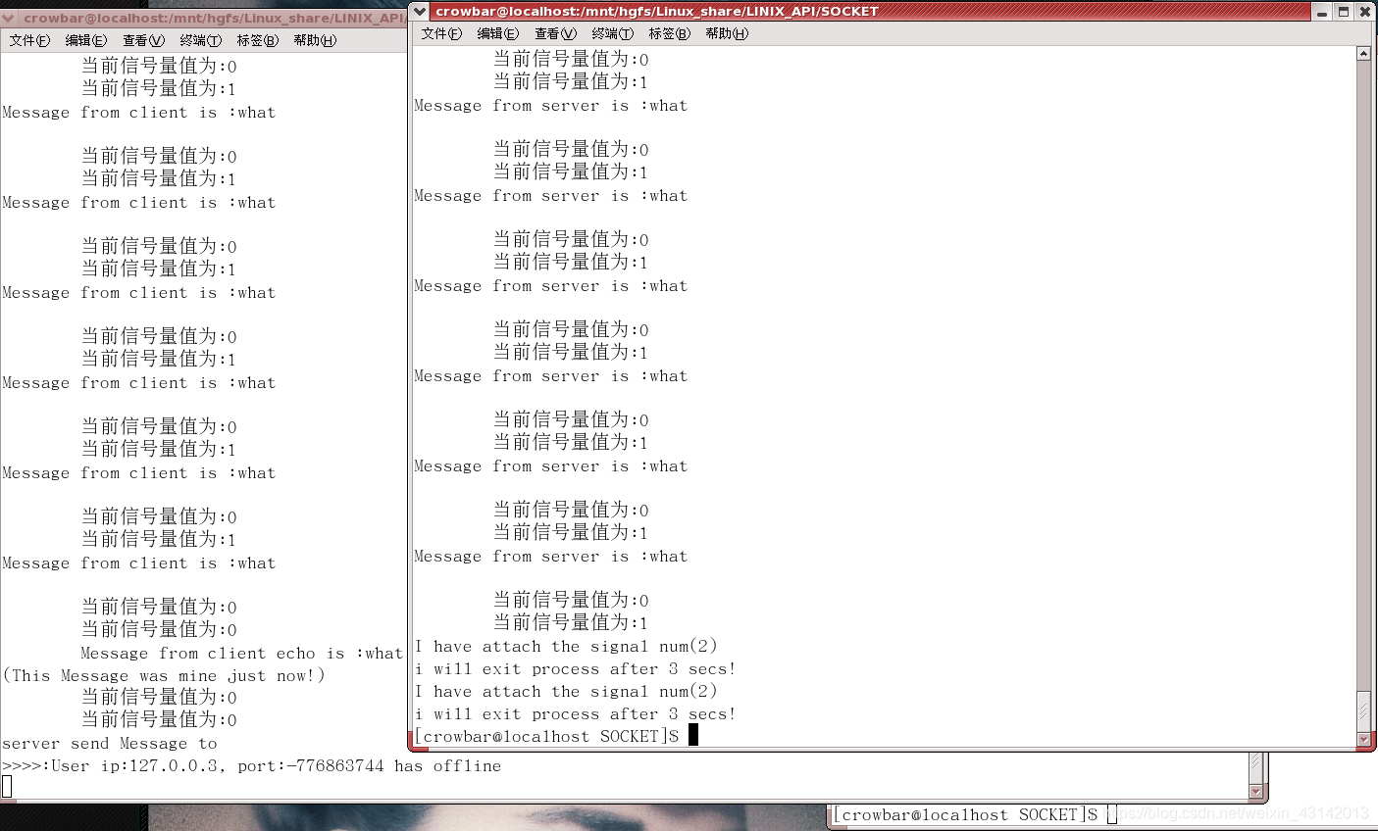Open 查看(V) menu in left background terminal
This screenshot has width=1378, height=831.
143,40
